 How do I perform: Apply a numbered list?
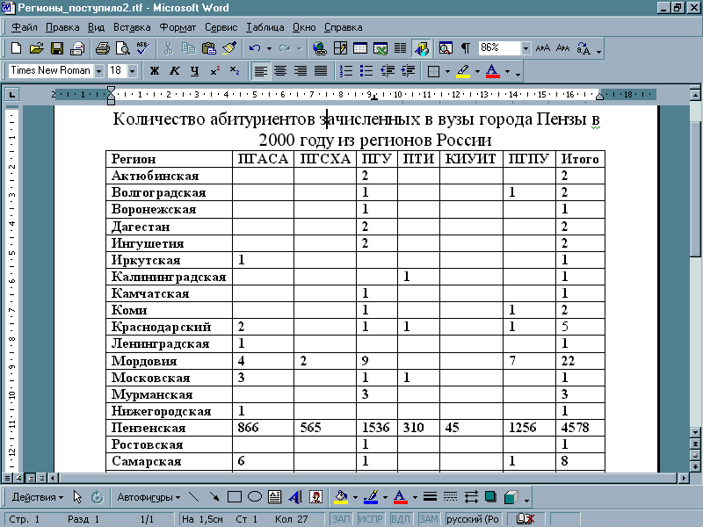click(346, 71)
